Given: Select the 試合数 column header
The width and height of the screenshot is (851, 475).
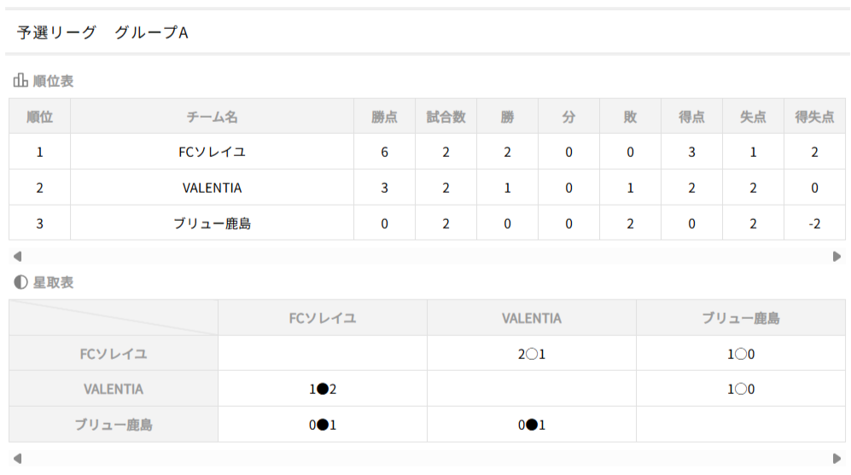Looking at the screenshot, I should [x=446, y=117].
